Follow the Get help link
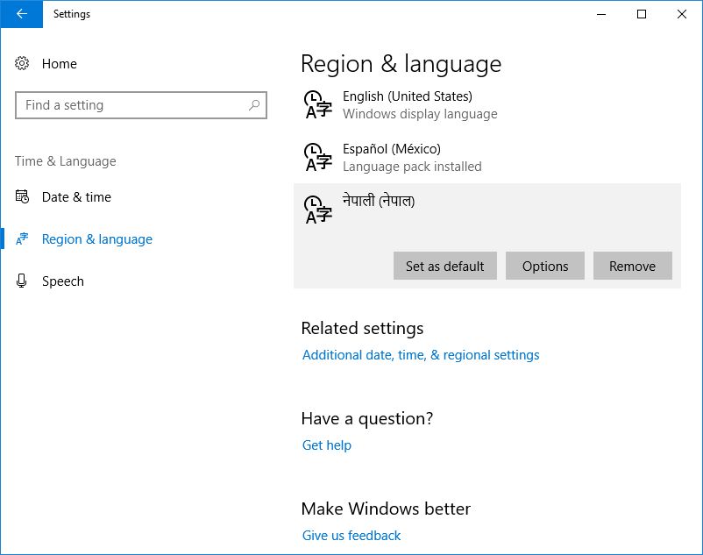The image size is (703, 555). tap(327, 445)
